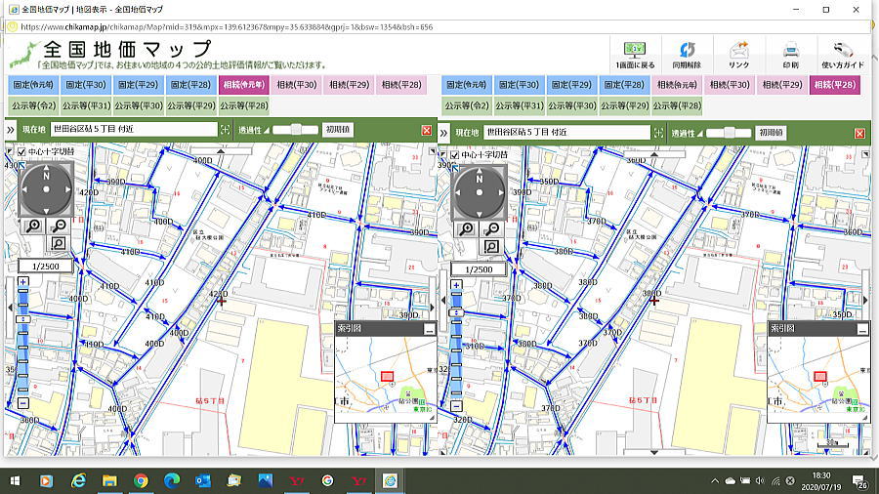Image resolution: width=879 pixels, height=494 pixels.
Task: Zoom out with right map magnifier minus
Action: pos(491,229)
